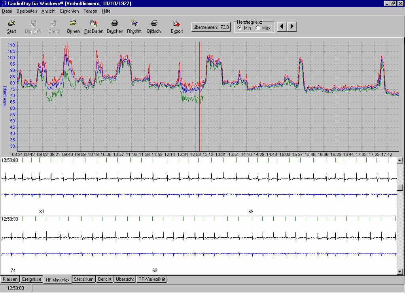The height and width of the screenshot is (293, 405).
Task: Open the Ereignisse tab
Action: [x=32, y=279]
